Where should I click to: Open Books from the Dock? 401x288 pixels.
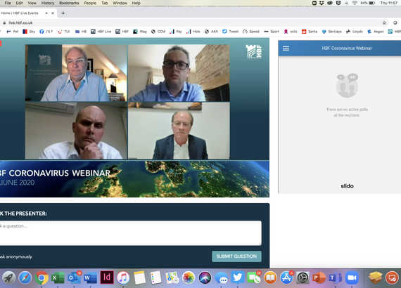pos(270,277)
